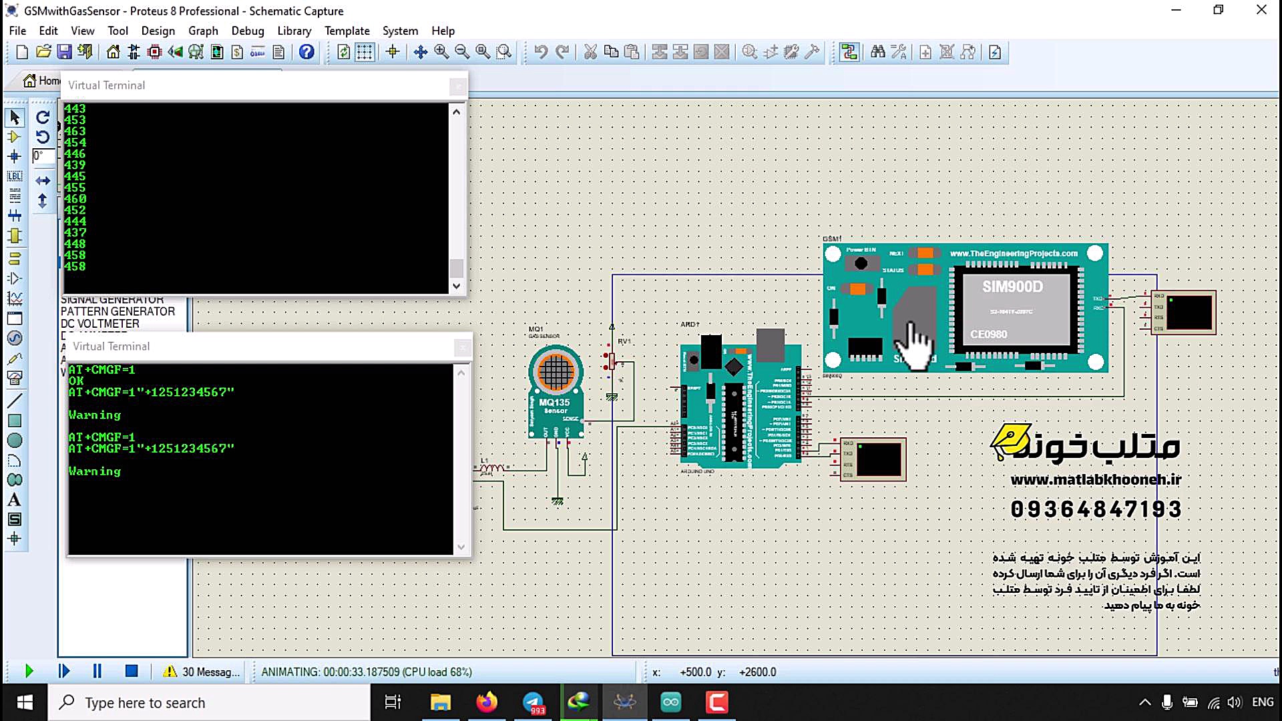Open the System menu
The width and height of the screenshot is (1282, 721).
point(400,31)
